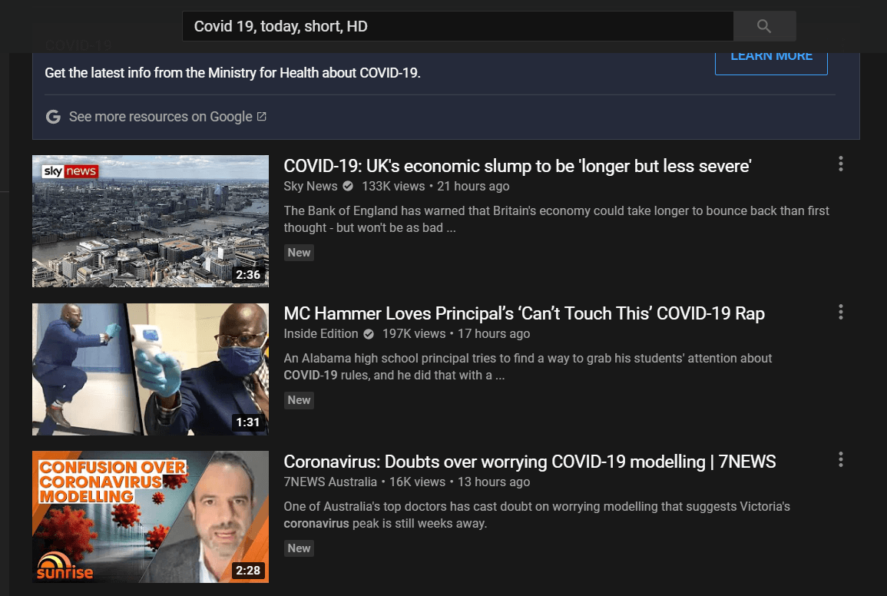Click Sky News verified checkmark badge
The height and width of the screenshot is (596, 887).
(x=348, y=186)
